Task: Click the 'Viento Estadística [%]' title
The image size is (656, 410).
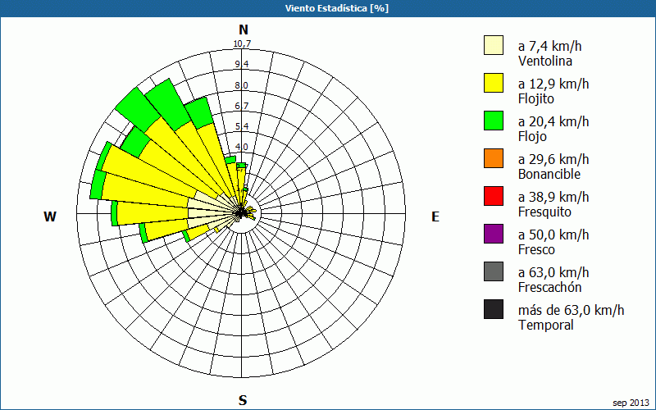Action: pyautogui.click(x=337, y=8)
